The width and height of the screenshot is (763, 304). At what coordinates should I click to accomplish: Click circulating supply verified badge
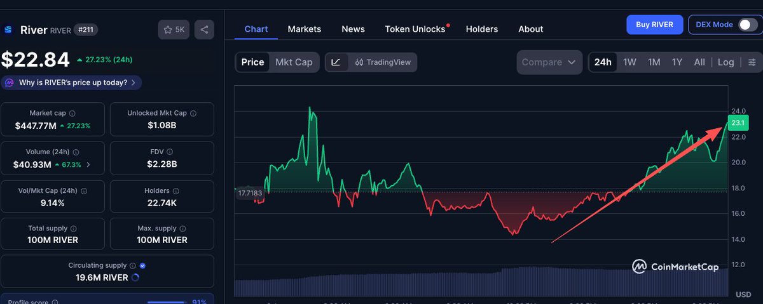(142, 266)
